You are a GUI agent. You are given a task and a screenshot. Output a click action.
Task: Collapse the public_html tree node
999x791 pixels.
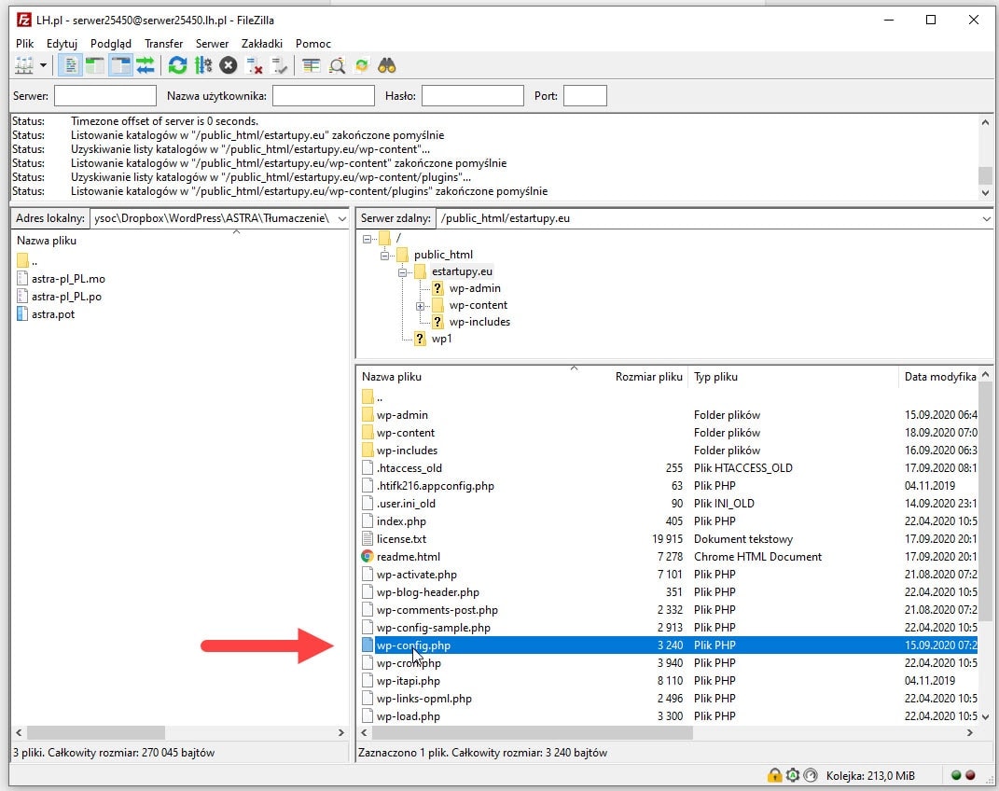click(385, 256)
